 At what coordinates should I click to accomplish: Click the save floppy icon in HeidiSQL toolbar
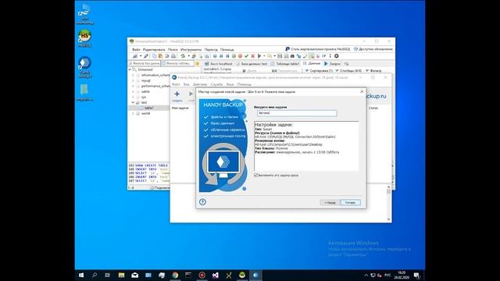[x=280, y=56]
